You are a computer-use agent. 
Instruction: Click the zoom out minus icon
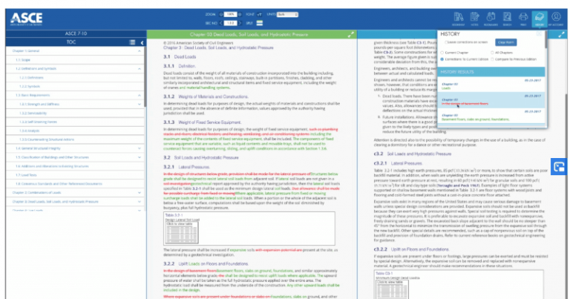pyautogui.click(x=220, y=15)
